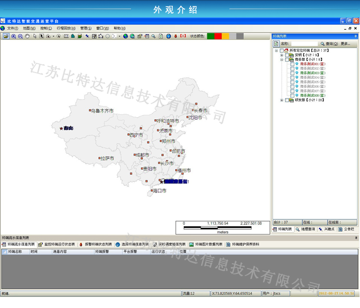Open dropdown arrow next to selection tool
This screenshot has height=308, width=360.
[x=53, y=36]
